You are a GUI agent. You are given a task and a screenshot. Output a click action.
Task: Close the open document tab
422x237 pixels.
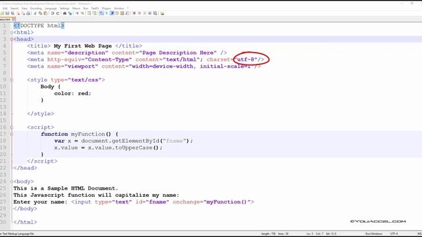click(13, 19)
